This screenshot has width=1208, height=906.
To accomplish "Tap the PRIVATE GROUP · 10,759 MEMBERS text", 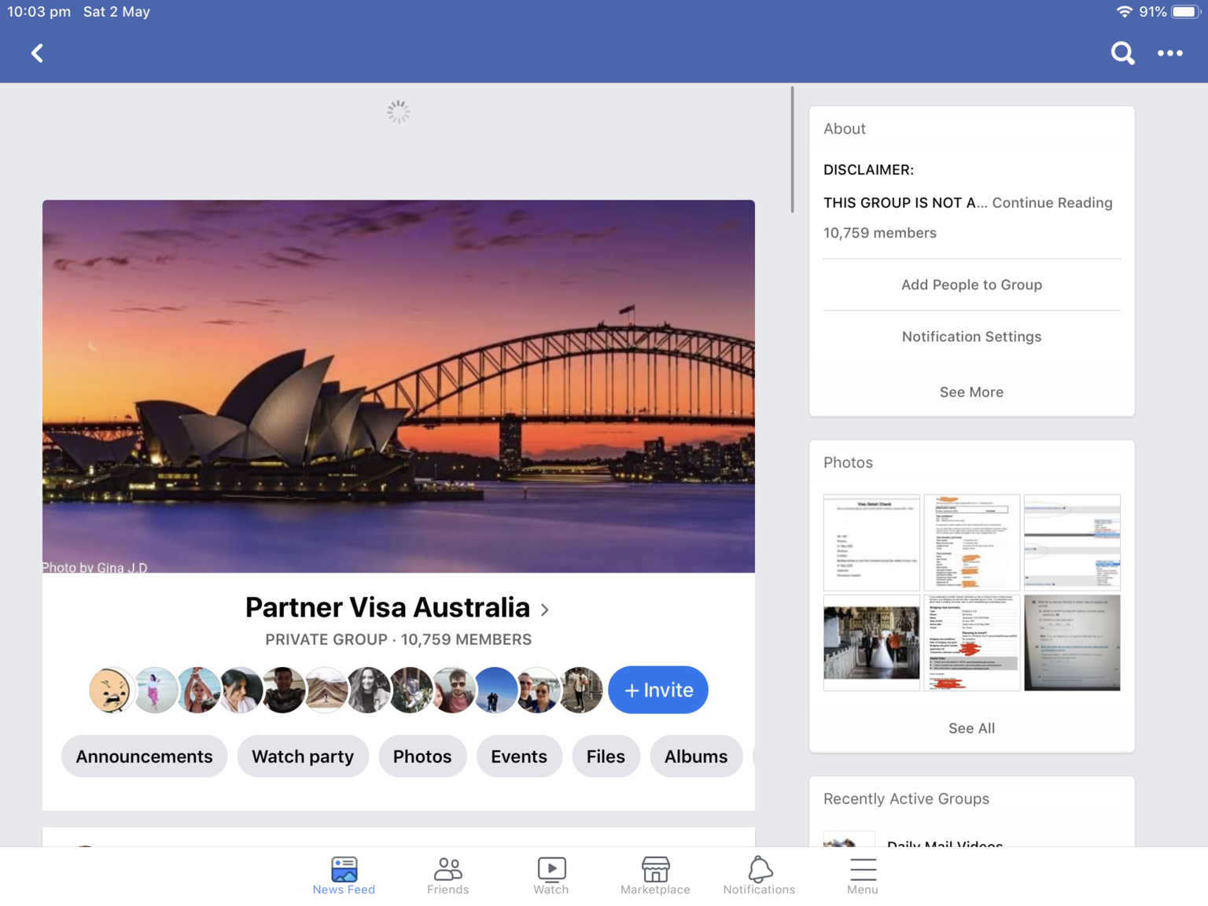I will coord(398,639).
